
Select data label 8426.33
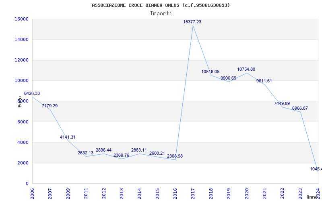(x=32, y=94)
